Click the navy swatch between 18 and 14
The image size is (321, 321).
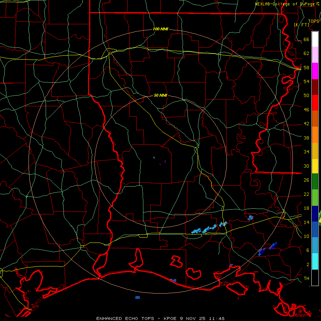315,214
